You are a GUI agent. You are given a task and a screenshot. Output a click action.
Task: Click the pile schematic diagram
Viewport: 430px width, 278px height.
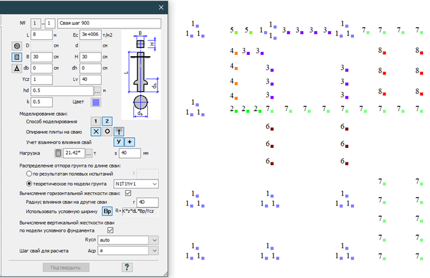coord(141,75)
